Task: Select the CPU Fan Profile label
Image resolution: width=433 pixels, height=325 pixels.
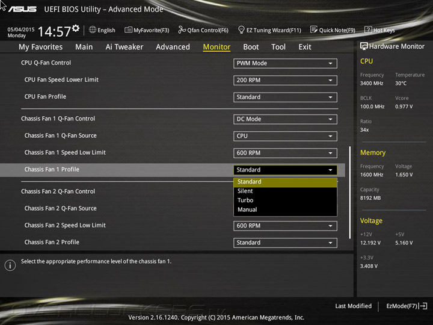Action: [45, 96]
